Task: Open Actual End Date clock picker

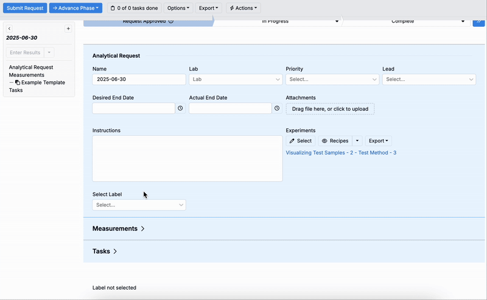Action: click(x=277, y=108)
